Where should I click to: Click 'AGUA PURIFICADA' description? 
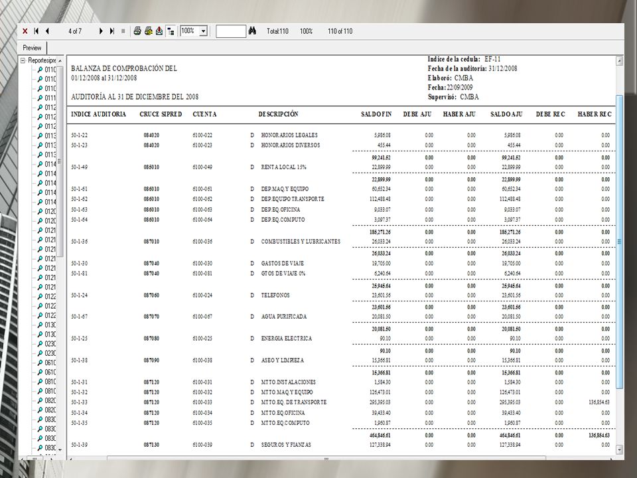tap(283, 317)
